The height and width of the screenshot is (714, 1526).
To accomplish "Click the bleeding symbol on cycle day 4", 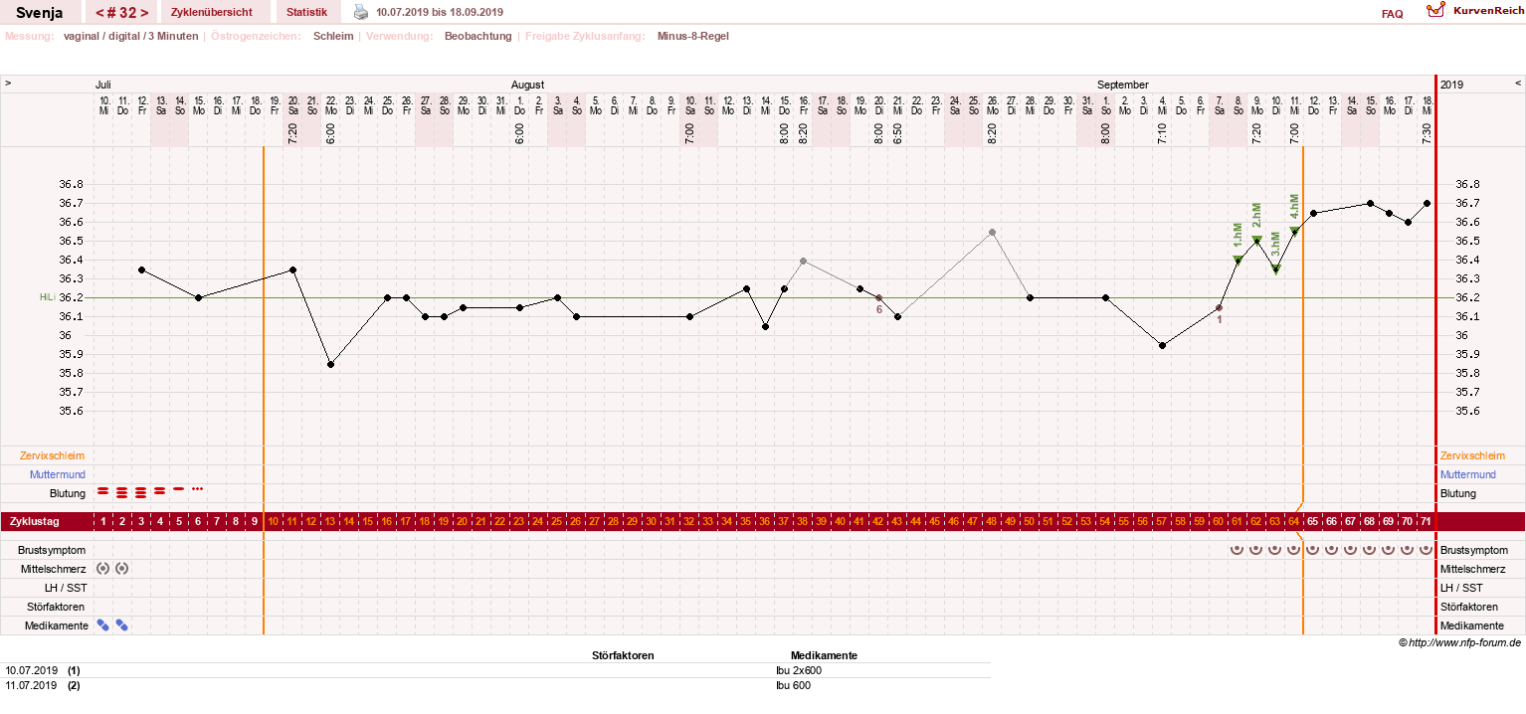I will [x=159, y=490].
